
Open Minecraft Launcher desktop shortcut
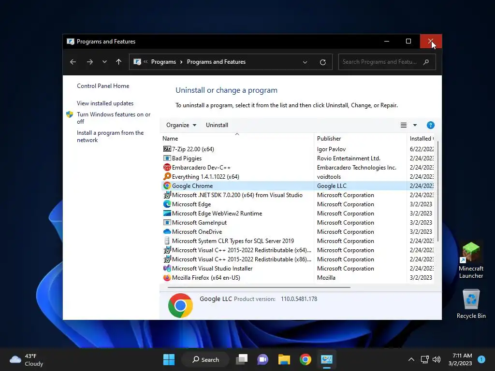click(471, 260)
